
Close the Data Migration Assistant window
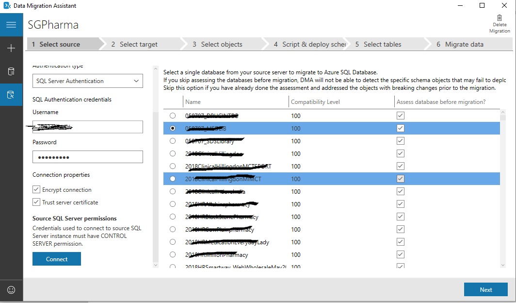(x=504, y=6)
